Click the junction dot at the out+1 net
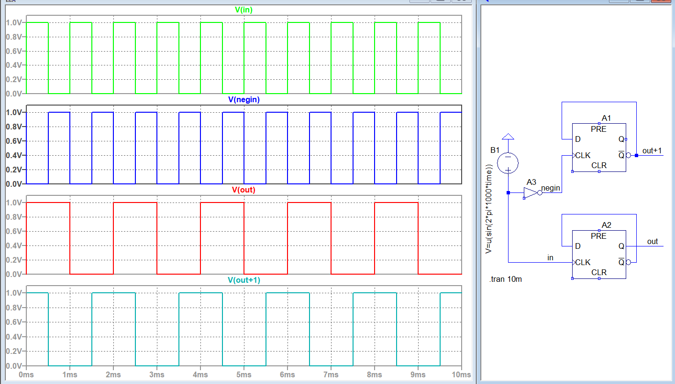675x384 pixels. [636, 155]
